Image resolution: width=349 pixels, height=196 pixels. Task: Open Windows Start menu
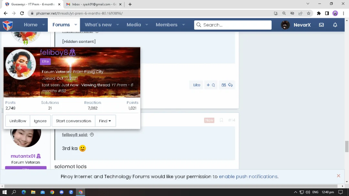[5, 192]
